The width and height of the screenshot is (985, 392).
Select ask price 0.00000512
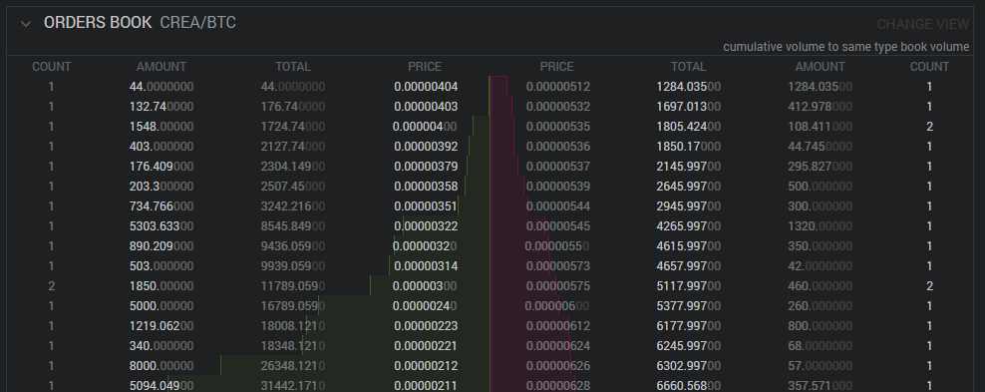pyautogui.click(x=558, y=87)
